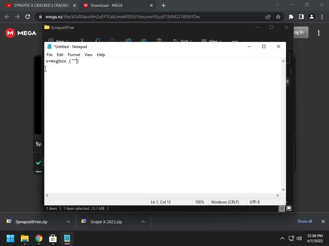329x246 pixels.
Task: Click Notepad vertical scrollbar down arrow
Action: [x=283, y=190]
